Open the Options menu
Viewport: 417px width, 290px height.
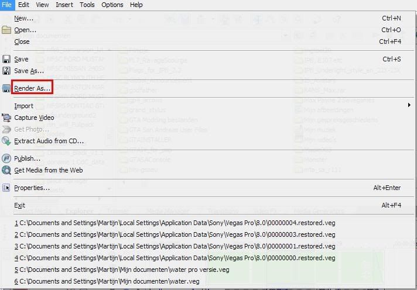[x=112, y=5]
